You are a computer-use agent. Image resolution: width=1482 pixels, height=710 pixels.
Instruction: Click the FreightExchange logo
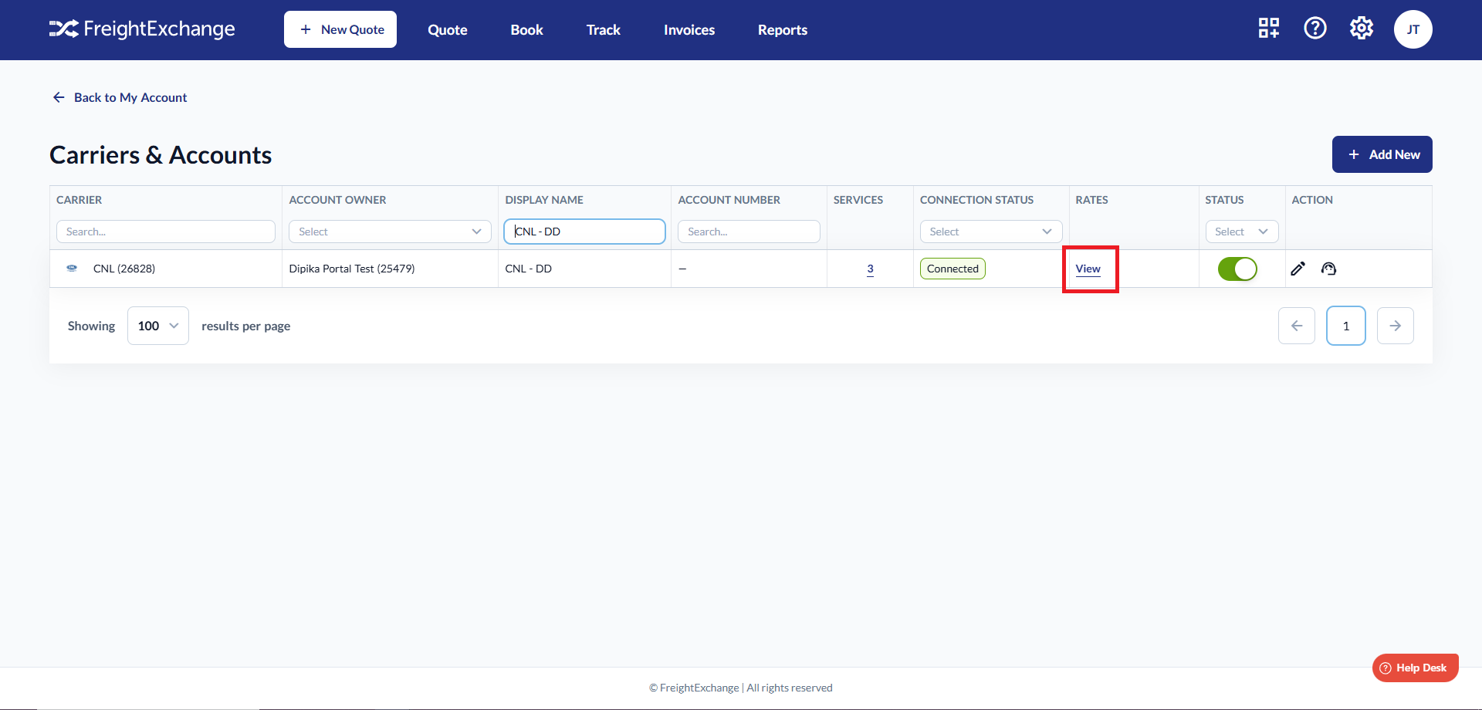pyautogui.click(x=142, y=29)
